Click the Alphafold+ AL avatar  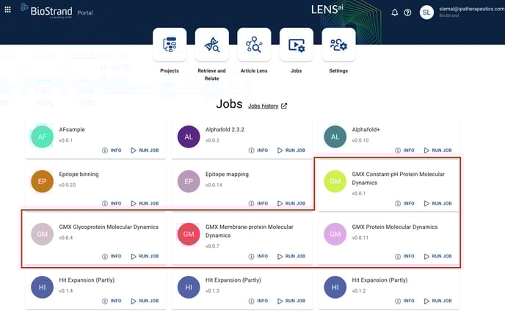point(335,136)
